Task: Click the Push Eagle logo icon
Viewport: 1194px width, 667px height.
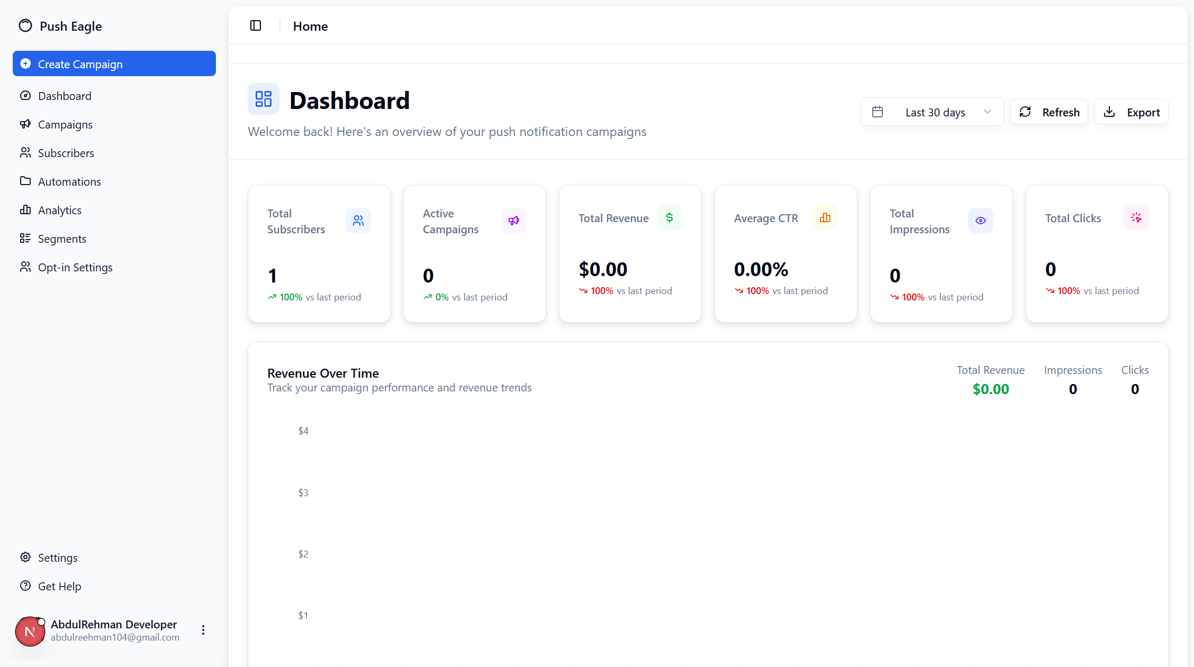Action: [x=25, y=25]
